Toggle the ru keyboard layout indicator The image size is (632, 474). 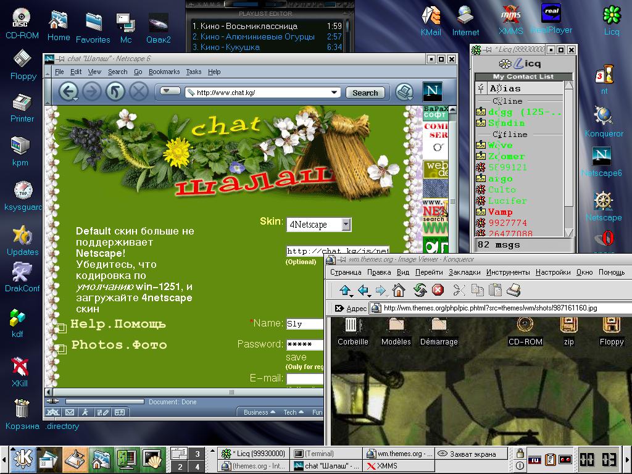pyautogui.click(x=534, y=459)
